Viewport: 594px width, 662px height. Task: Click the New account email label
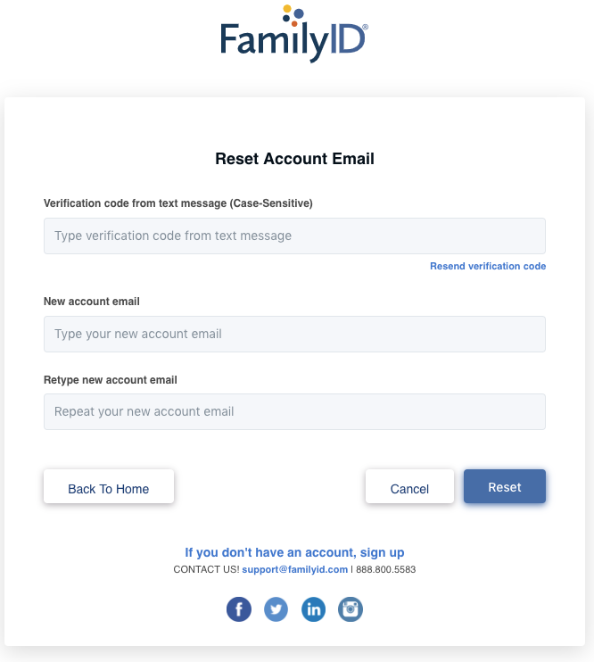pyautogui.click(x=92, y=302)
